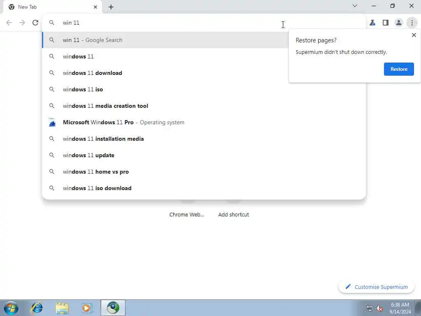Click Customise Supermium button
Image resolution: width=421 pixels, height=316 pixels.
pos(376,287)
